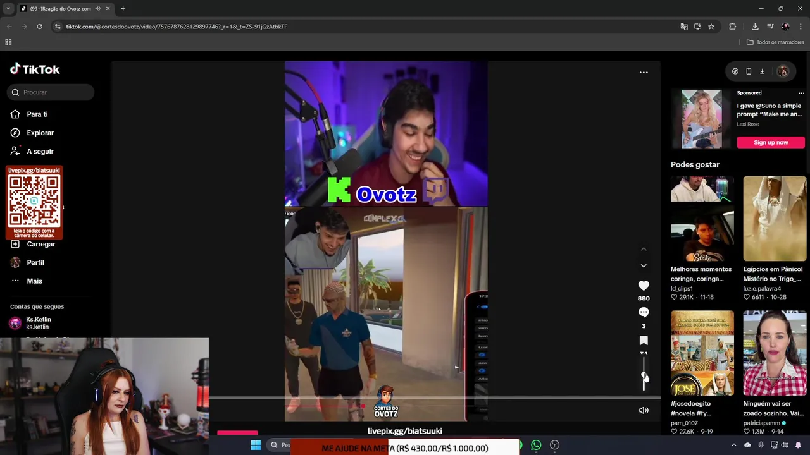Click the Sign up now button
The width and height of the screenshot is (810, 455).
(x=771, y=143)
